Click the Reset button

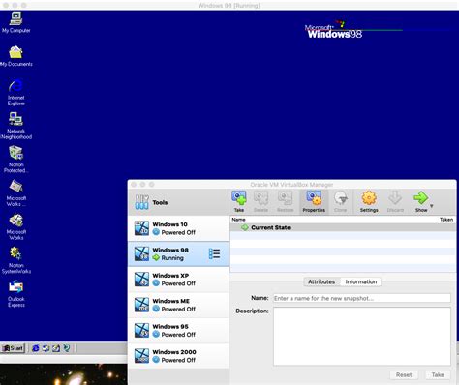[404, 374]
